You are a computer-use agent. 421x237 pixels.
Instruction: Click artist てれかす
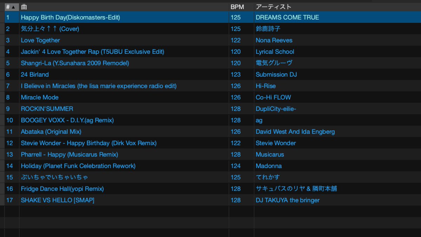[x=268, y=177]
